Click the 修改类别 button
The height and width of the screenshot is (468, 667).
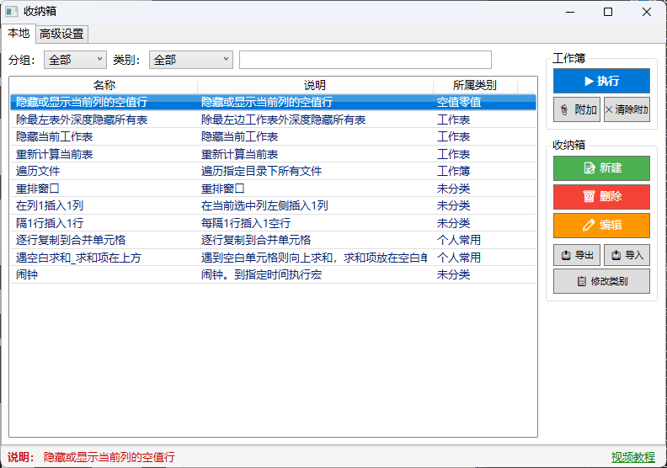click(601, 281)
